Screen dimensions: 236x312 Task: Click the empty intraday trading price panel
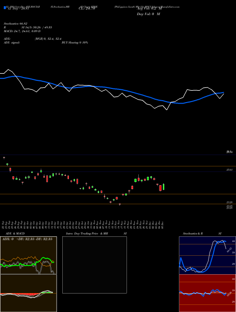tap(94, 265)
